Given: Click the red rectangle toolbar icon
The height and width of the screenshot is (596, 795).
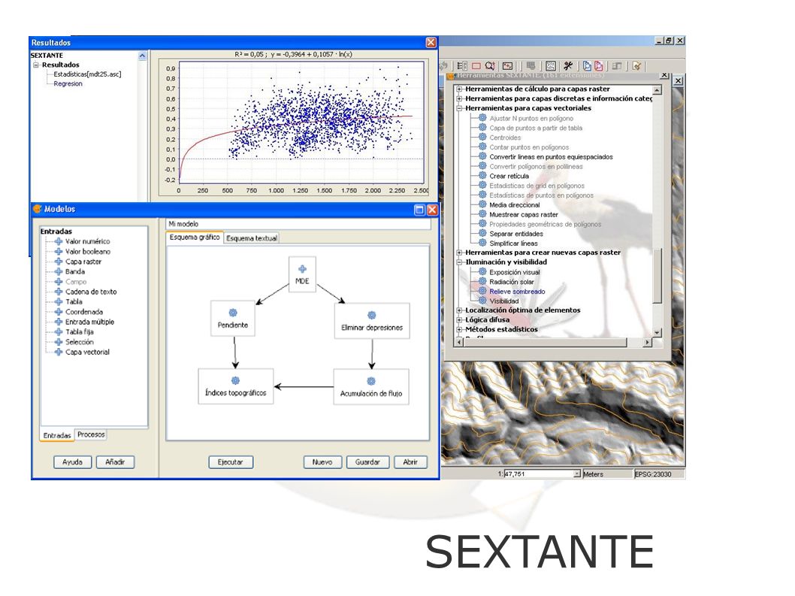Looking at the screenshot, I should pyautogui.click(x=476, y=66).
